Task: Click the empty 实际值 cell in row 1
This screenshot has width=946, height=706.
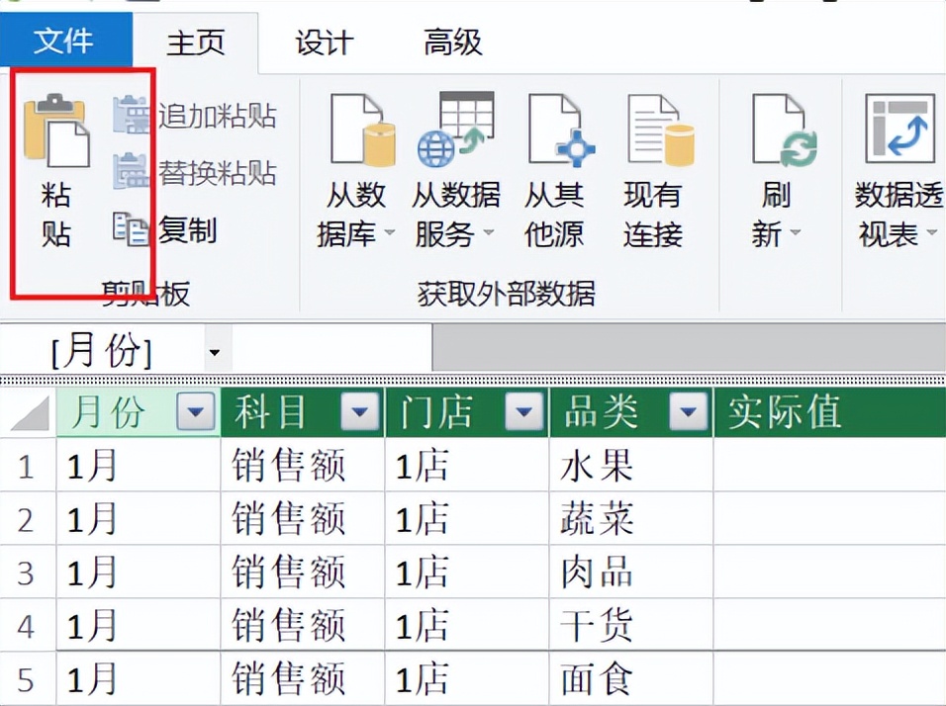Action: pos(829,466)
